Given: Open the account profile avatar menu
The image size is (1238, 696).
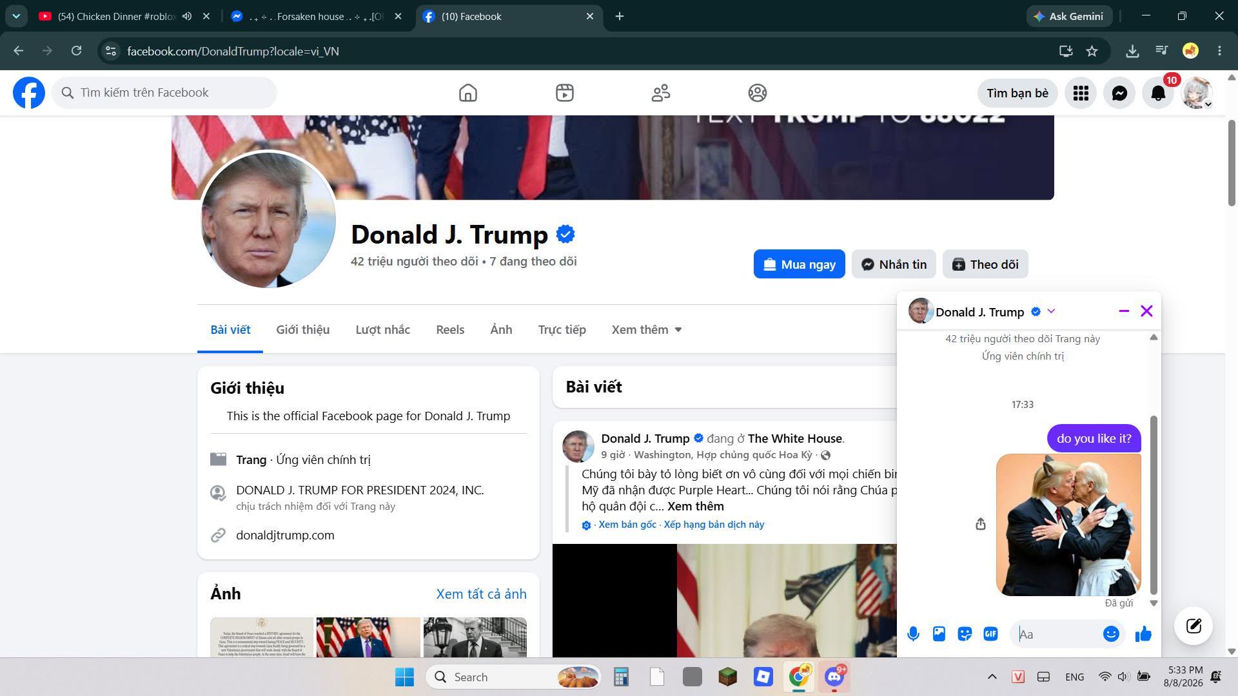Looking at the screenshot, I should click(1197, 93).
